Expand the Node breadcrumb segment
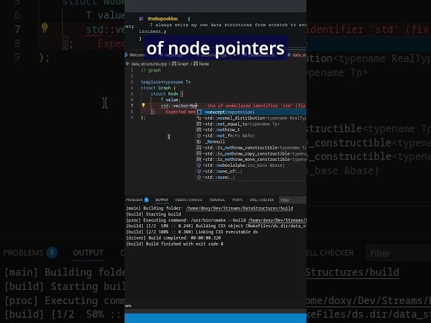 pyautogui.click(x=203, y=64)
